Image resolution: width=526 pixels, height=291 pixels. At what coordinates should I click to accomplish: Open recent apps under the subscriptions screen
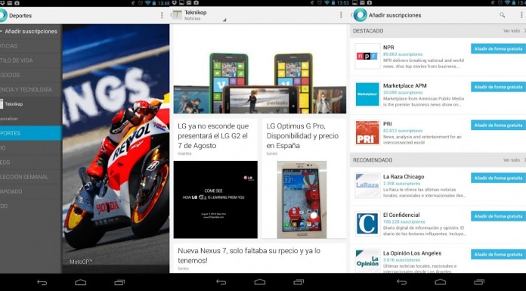(x=479, y=282)
